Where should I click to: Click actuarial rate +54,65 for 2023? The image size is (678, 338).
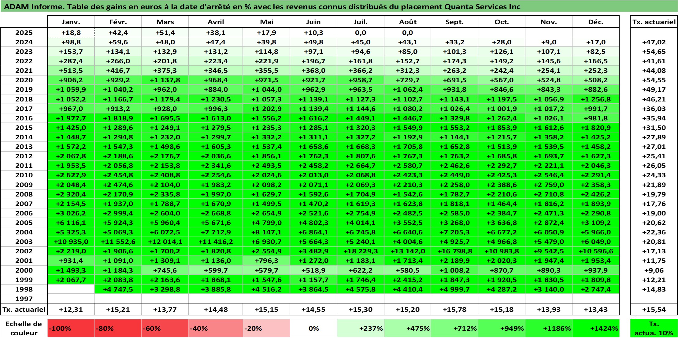click(654, 52)
